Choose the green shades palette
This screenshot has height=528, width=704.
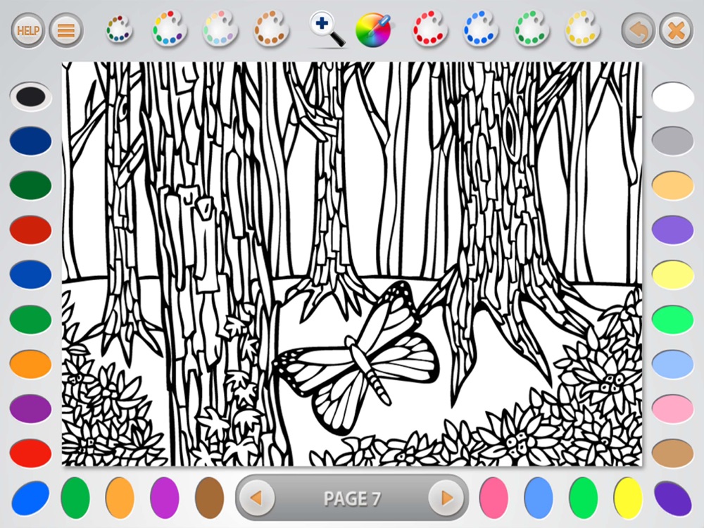532,29
